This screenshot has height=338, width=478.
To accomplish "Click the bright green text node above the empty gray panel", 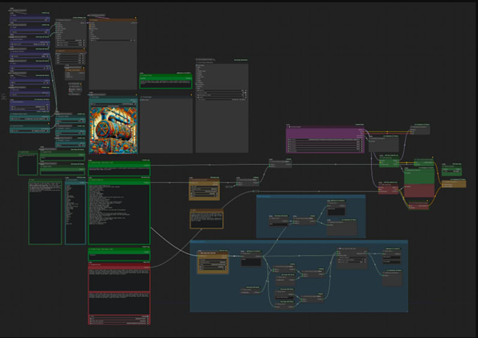I will tap(166, 82).
